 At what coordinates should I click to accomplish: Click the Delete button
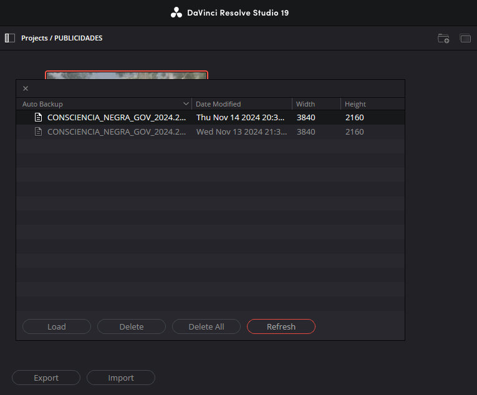[132, 326]
